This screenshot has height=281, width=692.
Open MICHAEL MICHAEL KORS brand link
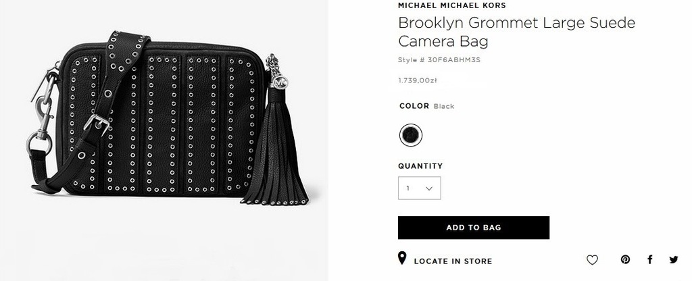(x=452, y=5)
